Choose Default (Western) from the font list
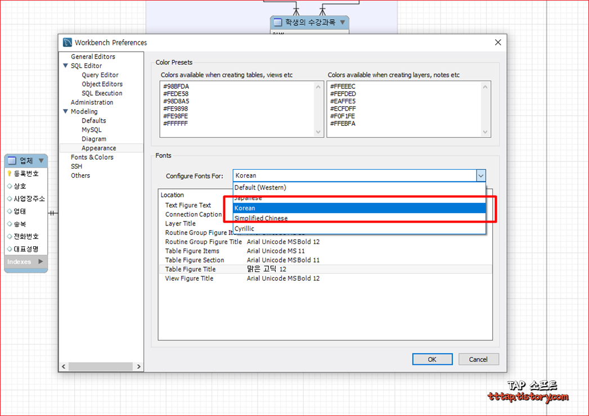 (359, 187)
